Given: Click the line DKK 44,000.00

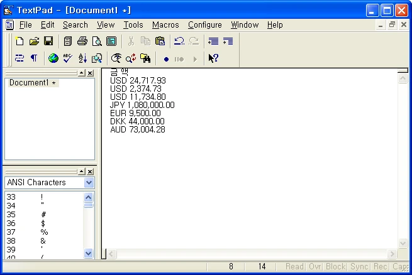Looking at the screenshot, I should (x=137, y=121).
